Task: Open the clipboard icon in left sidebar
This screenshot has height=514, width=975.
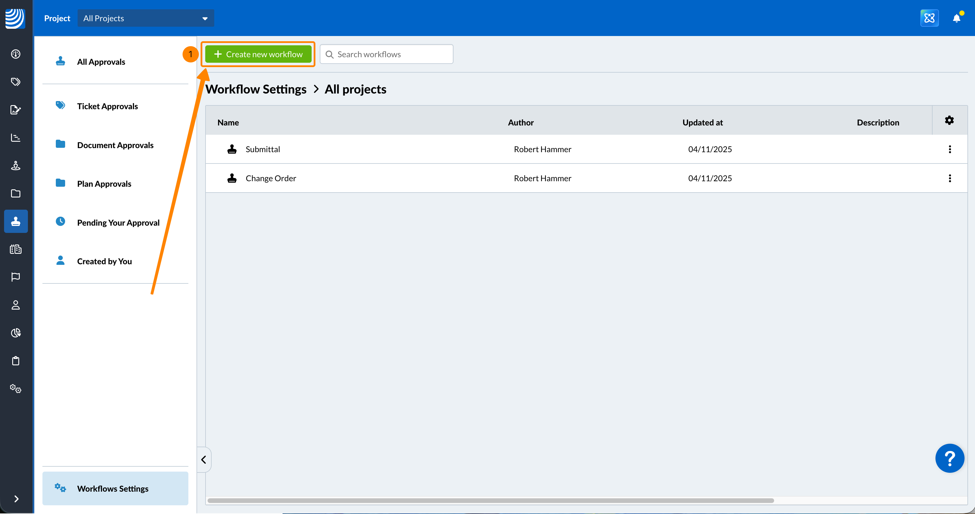Action: [15, 361]
